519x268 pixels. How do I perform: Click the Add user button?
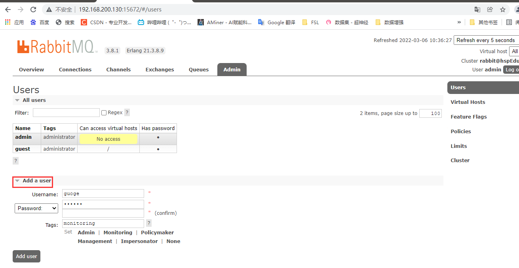[x=27, y=256]
